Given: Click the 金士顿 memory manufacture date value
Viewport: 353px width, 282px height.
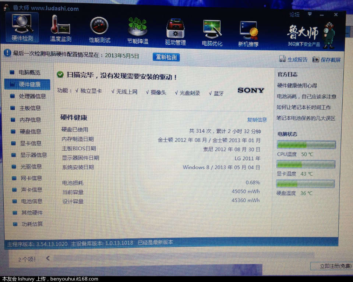Looking at the screenshot, I should [x=209, y=140].
